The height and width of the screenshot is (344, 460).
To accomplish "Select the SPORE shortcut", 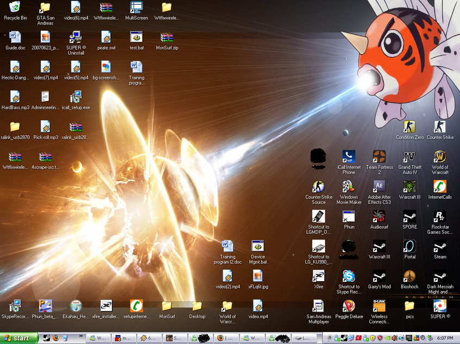I will click(409, 220).
